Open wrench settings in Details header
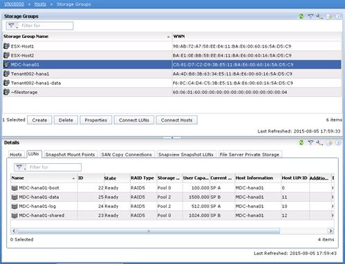 319,142
